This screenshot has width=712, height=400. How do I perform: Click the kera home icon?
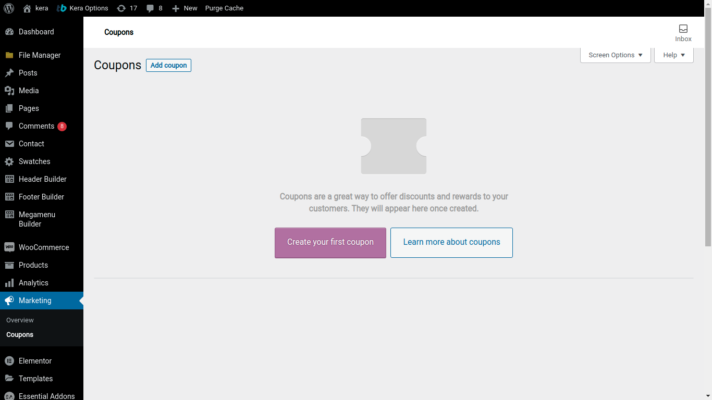(27, 8)
